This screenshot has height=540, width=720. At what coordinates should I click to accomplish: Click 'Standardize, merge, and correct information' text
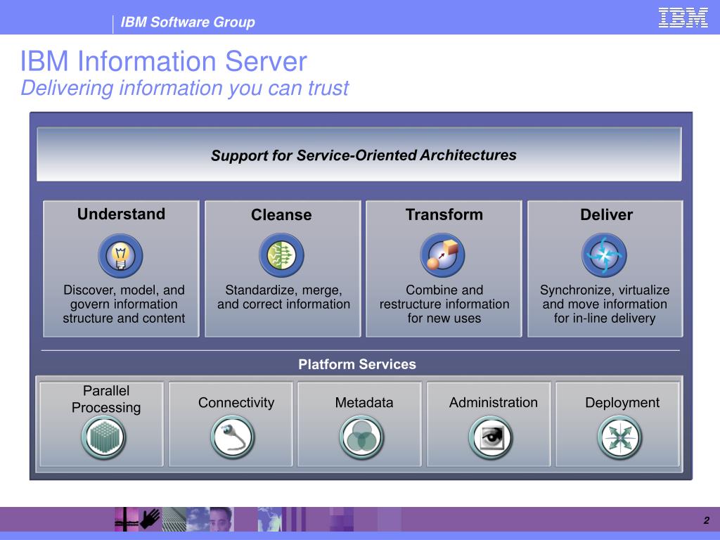coord(284,297)
